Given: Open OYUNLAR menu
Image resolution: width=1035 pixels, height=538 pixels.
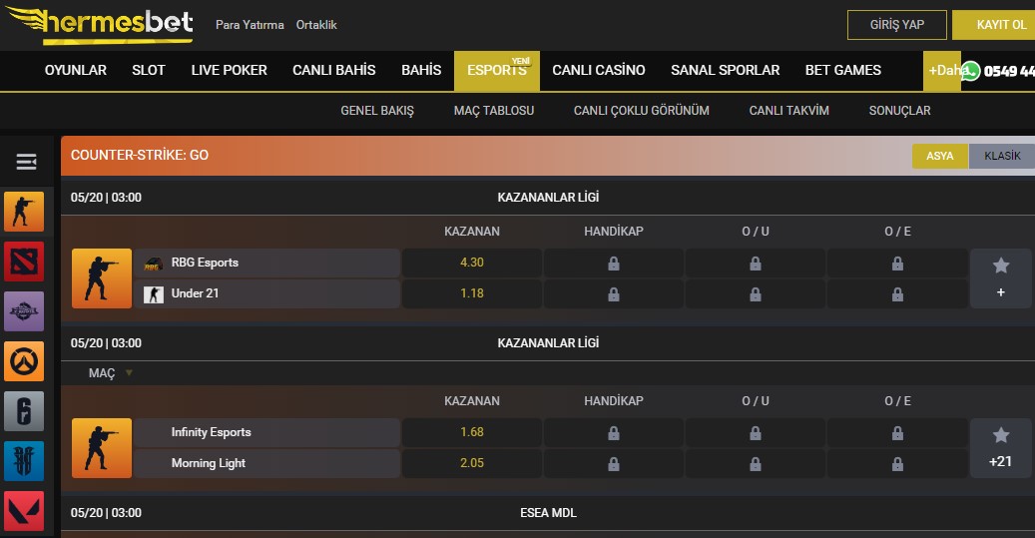Looking at the screenshot, I should coord(75,70).
